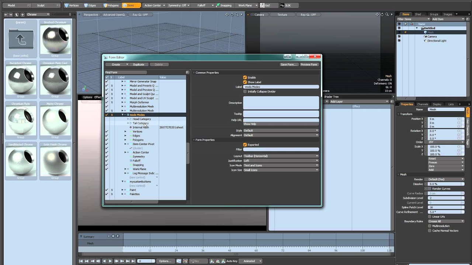Viewport: 472px width, 265px height.
Task: Click move/pan icon of Camera viewport
Action: click(x=377, y=14)
